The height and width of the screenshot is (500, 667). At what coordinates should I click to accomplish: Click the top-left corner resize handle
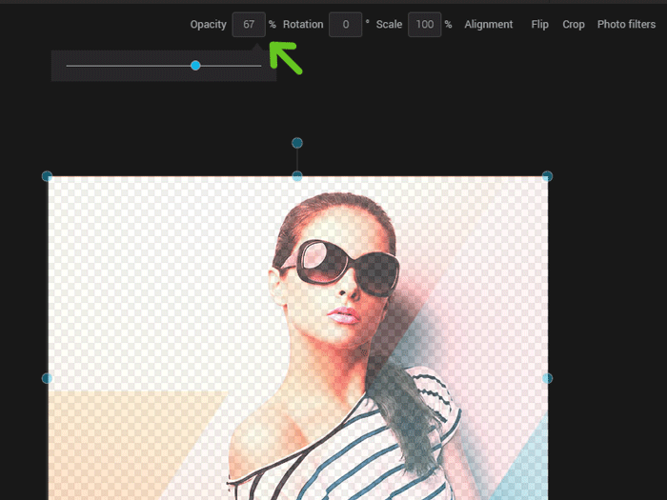48,176
